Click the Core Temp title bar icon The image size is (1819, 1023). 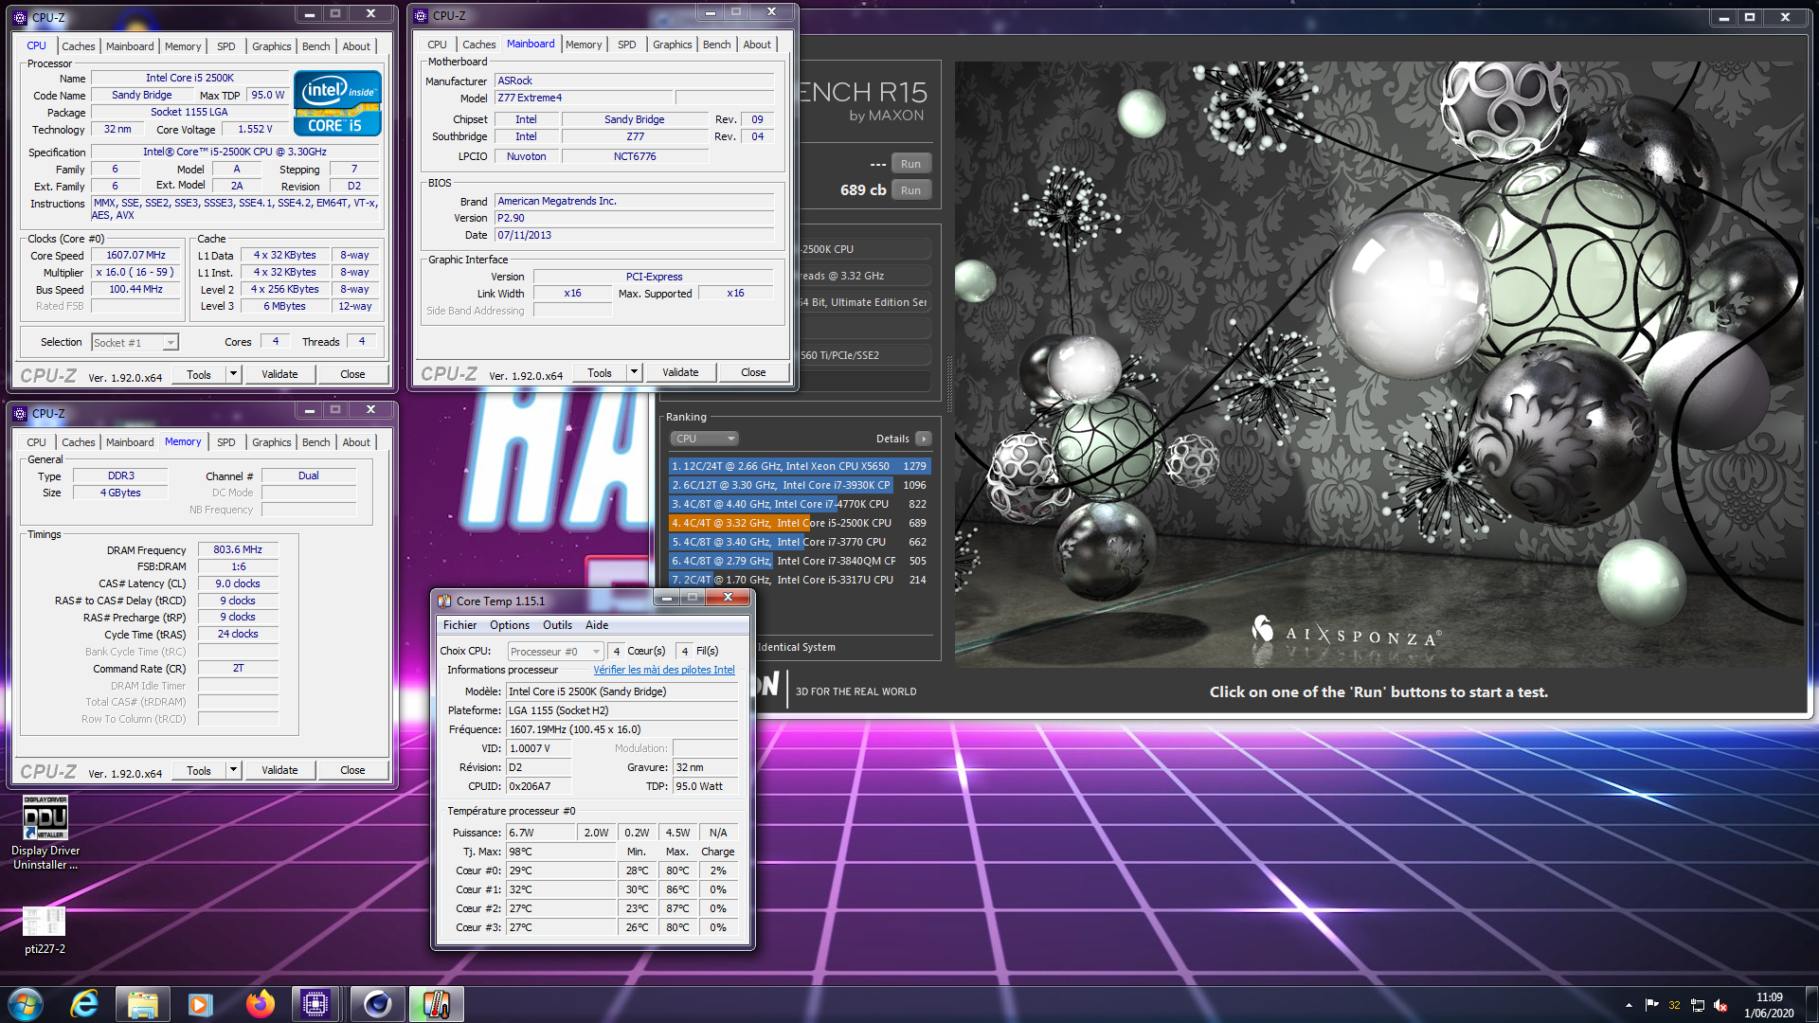pyautogui.click(x=444, y=601)
